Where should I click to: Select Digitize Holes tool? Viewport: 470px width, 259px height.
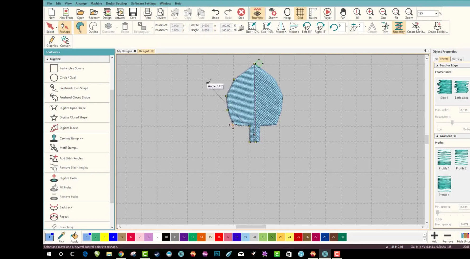68,178
